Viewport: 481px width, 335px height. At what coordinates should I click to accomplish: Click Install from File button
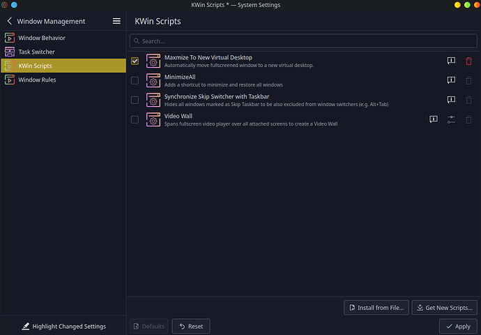coord(376,307)
